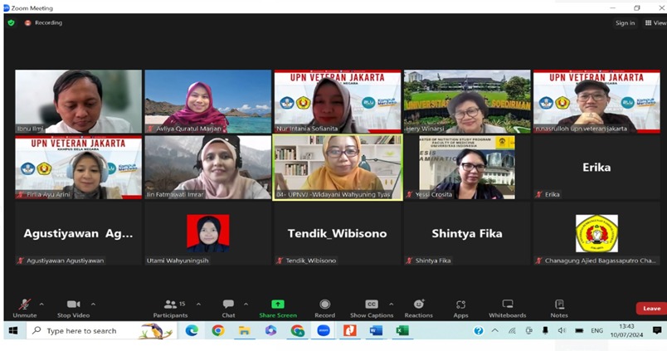Open the Reactions menu
Image resolution: width=667 pixels, height=351 pixels.
pyautogui.click(x=418, y=305)
